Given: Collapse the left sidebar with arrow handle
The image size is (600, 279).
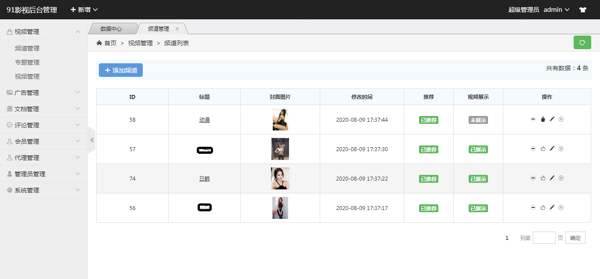Looking at the screenshot, I should tap(91, 140).
